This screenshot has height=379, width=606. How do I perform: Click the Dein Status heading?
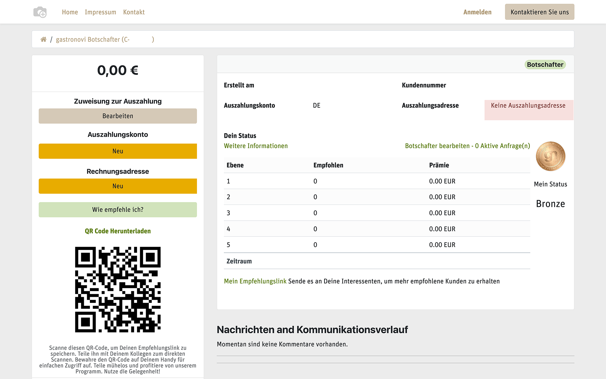click(240, 136)
